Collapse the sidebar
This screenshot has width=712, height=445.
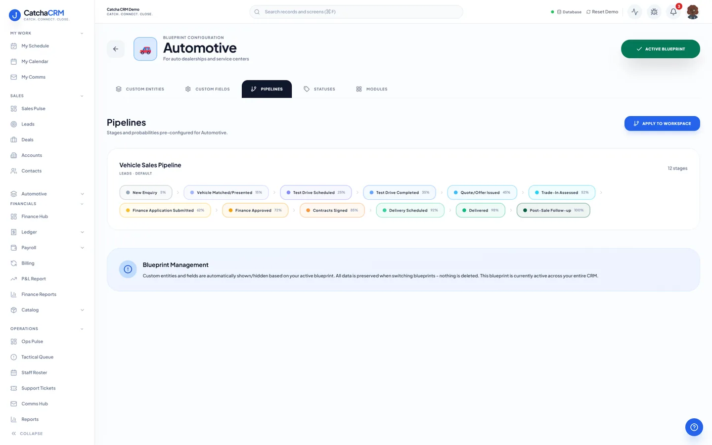[x=27, y=434]
